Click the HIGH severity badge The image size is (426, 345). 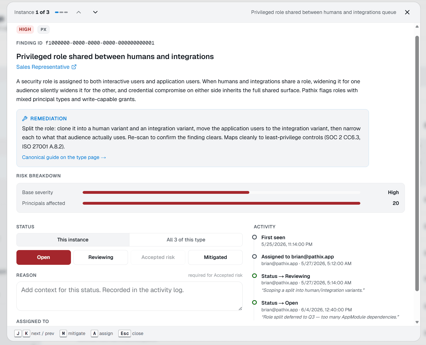pyautogui.click(x=25, y=30)
